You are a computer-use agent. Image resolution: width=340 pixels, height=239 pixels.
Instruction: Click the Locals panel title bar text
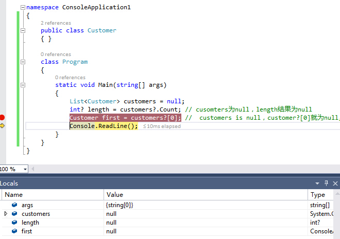[x=9, y=183]
